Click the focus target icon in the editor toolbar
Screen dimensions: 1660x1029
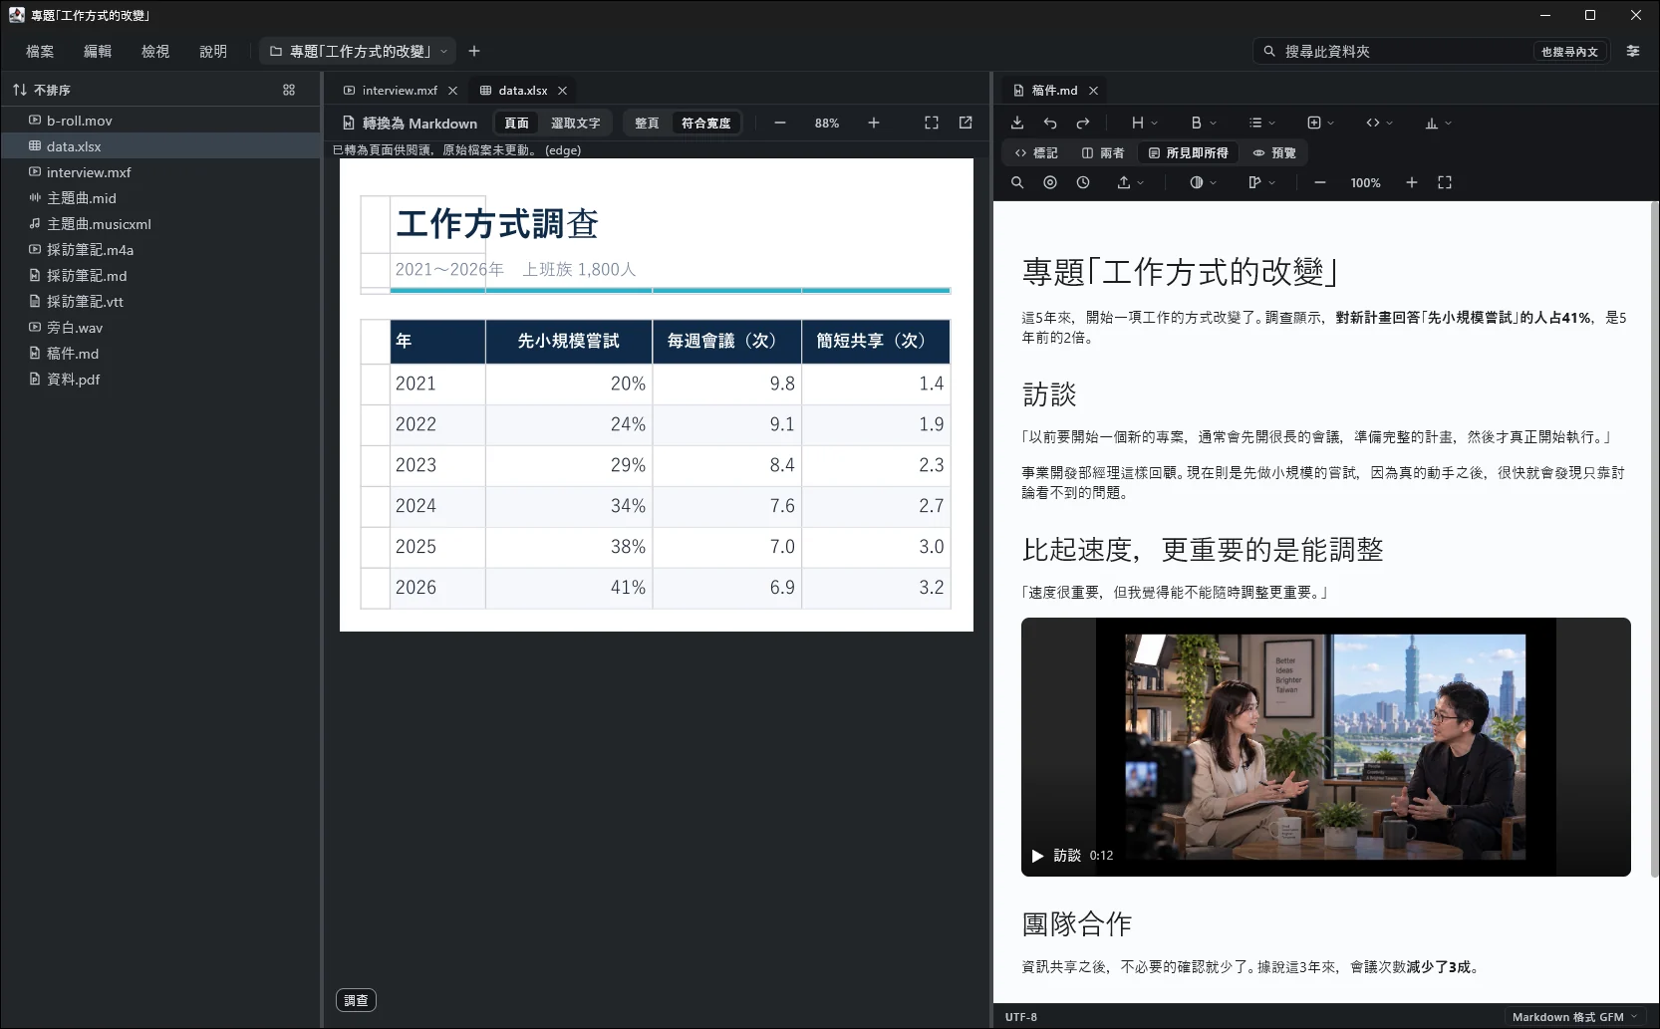pos(1050,182)
